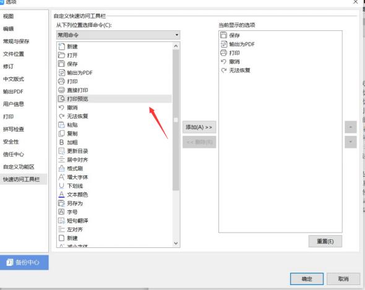Viewport: 365px width, 290px height.
Task: Switch to 安全性 settings
Action: (x=11, y=142)
